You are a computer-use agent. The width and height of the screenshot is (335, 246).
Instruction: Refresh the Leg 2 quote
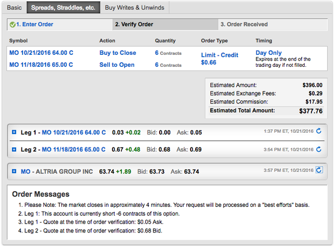click(x=319, y=149)
